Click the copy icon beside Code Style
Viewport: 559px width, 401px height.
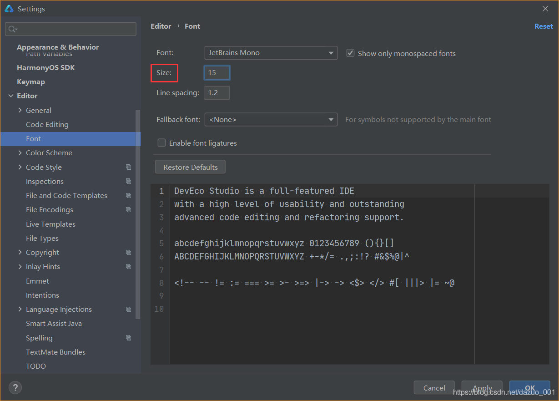point(129,167)
